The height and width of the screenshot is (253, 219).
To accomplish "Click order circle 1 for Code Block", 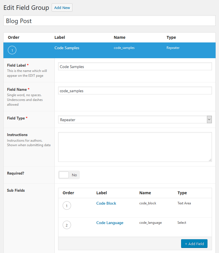I will coord(67,205).
